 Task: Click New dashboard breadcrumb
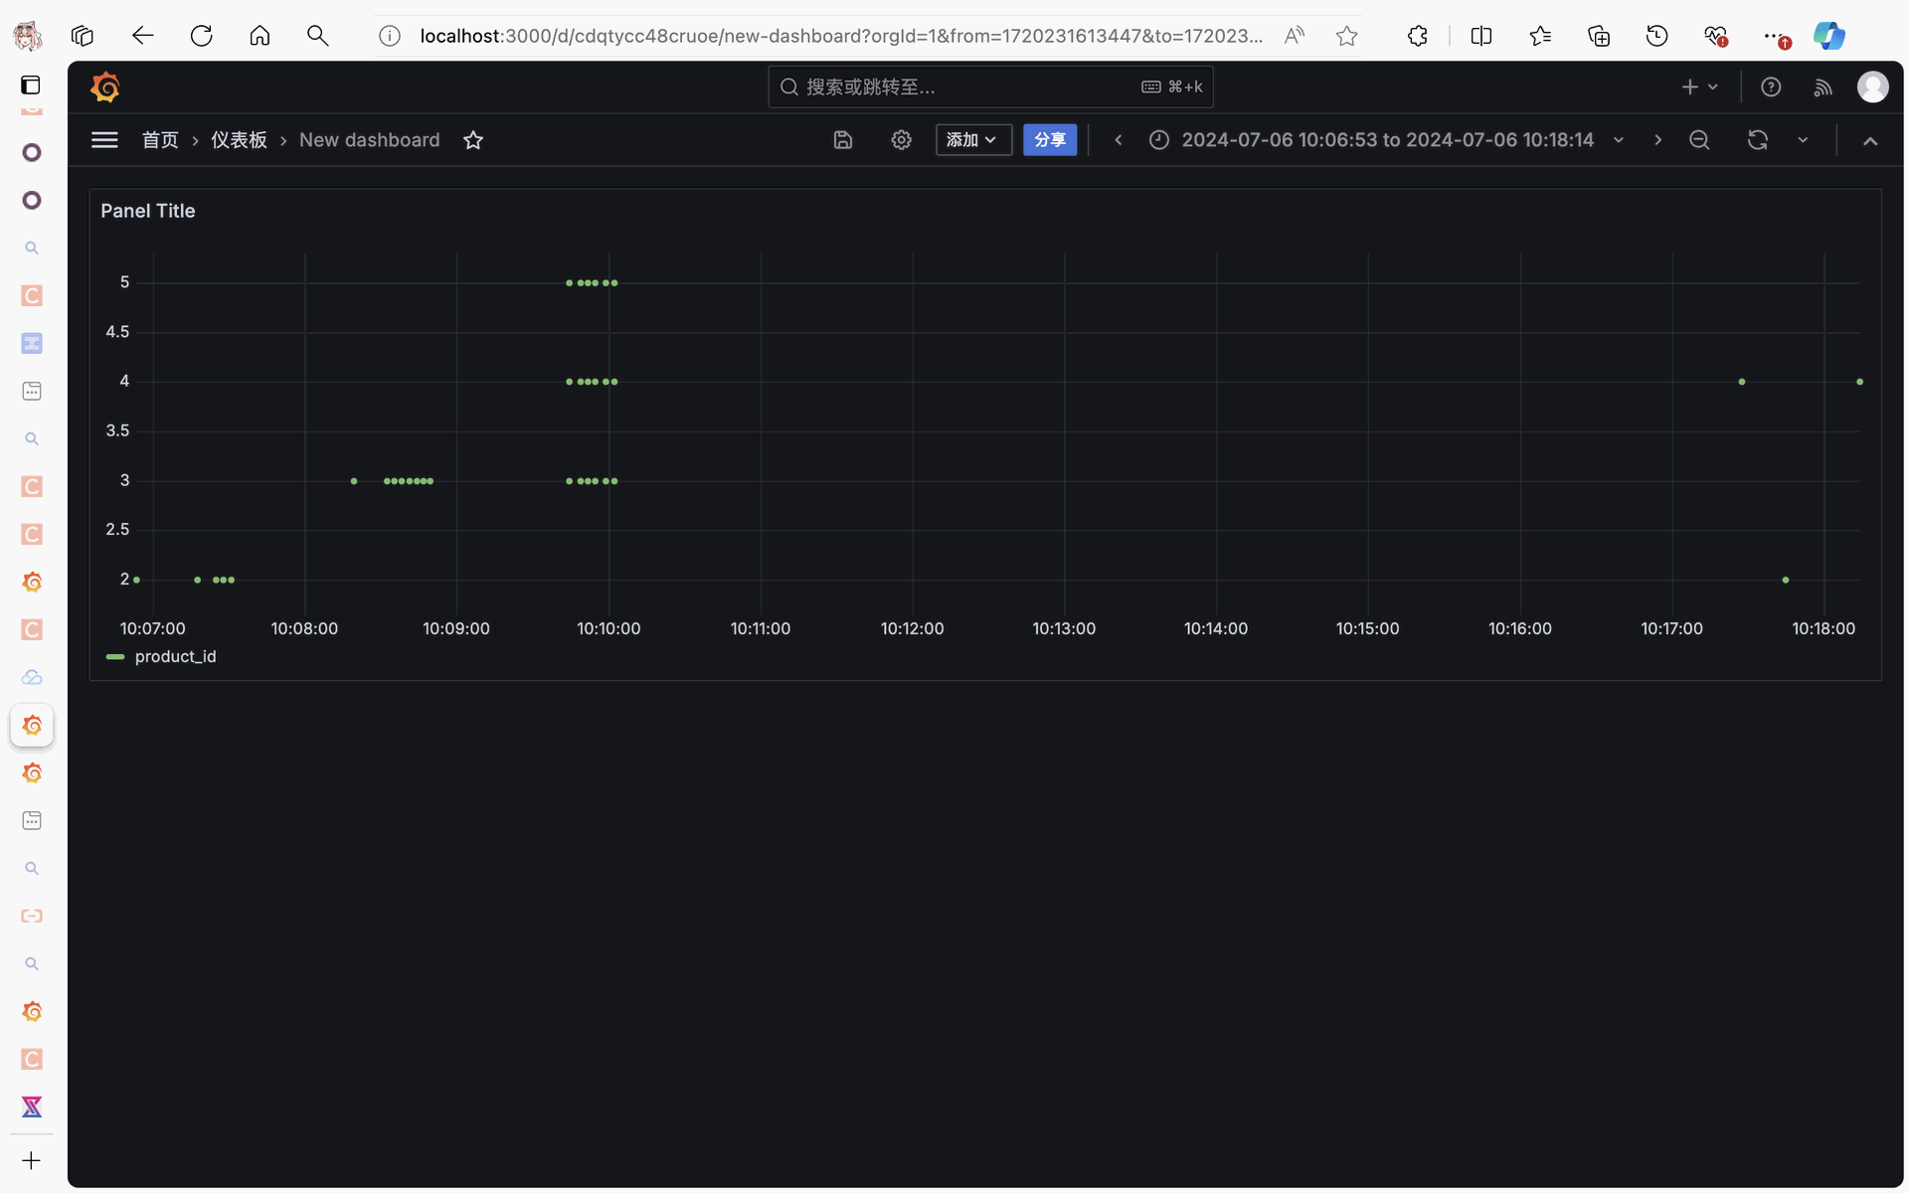click(x=370, y=140)
